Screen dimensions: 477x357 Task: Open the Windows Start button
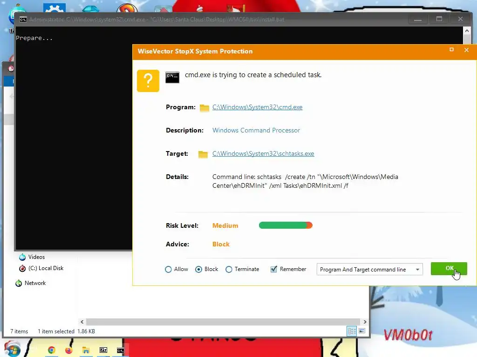[x=12, y=349]
